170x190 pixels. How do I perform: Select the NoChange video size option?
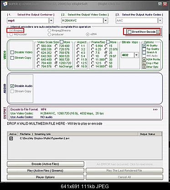(x=57, y=67)
